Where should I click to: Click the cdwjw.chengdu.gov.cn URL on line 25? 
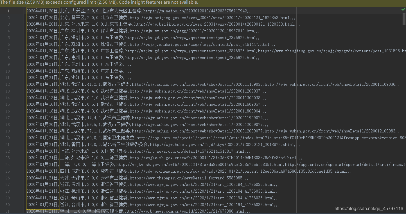(x=238, y=171)
